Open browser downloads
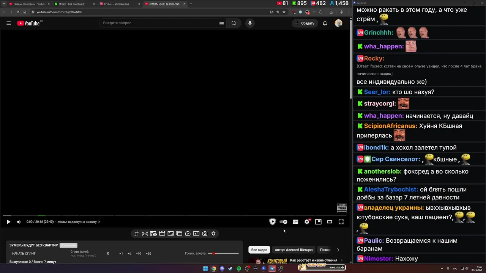Screen dimensions: 486x273 coord(331,12)
